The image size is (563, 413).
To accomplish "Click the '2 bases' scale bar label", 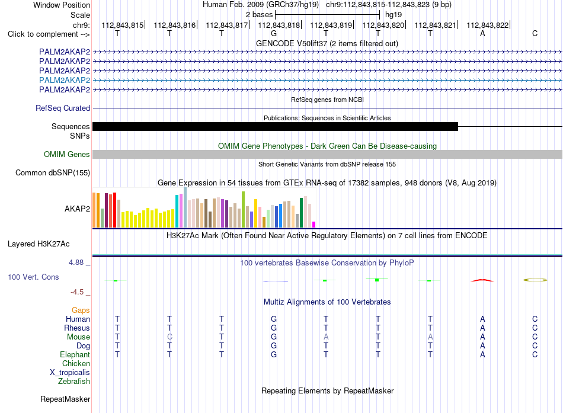I will (x=259, y=15).
